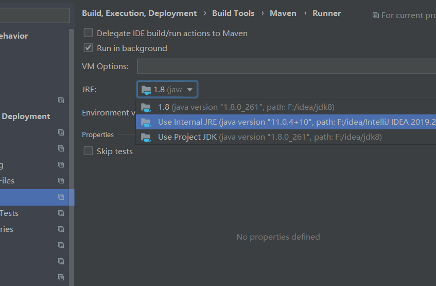Uncheck Run in background option

pyautogui.click(x=88, y=47)
